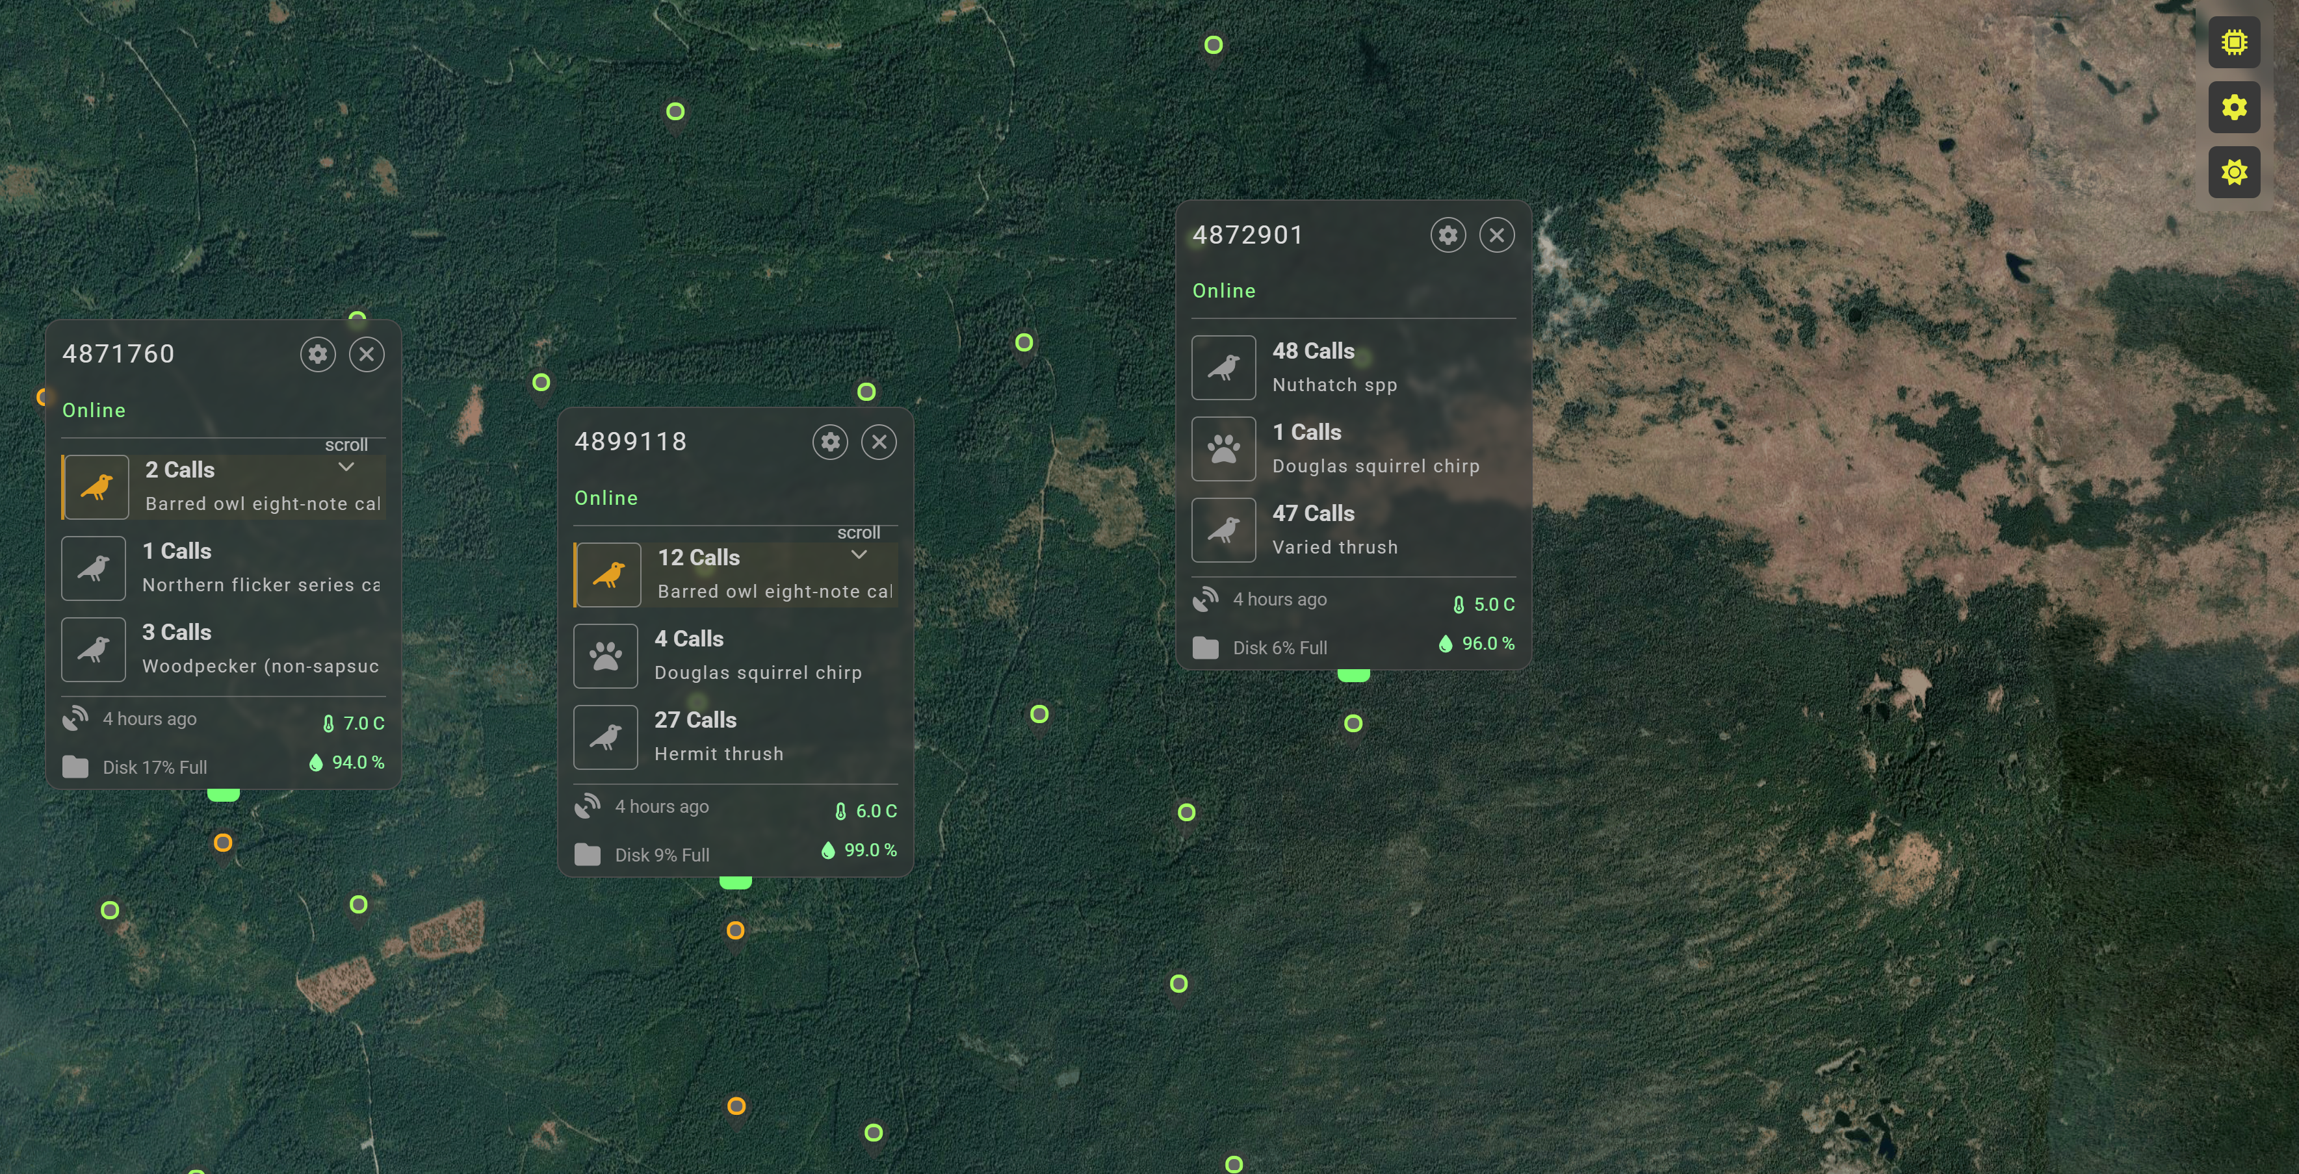Close the 4899118 device card
Viewport: 2299px width, 1174px height.
[879, 442]
